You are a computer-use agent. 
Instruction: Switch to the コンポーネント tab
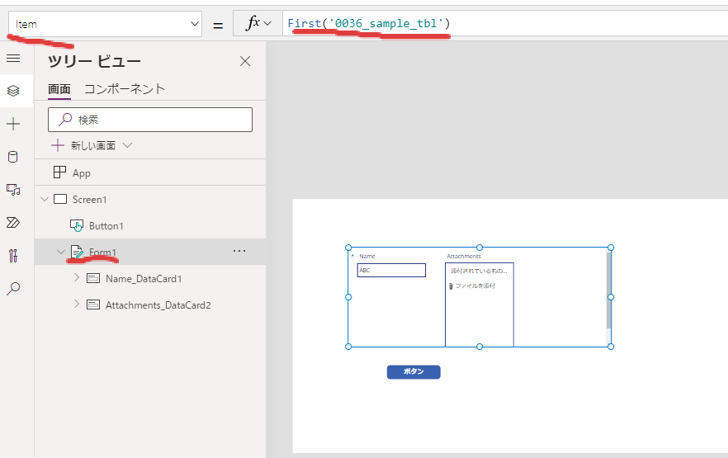coord(125,89)
